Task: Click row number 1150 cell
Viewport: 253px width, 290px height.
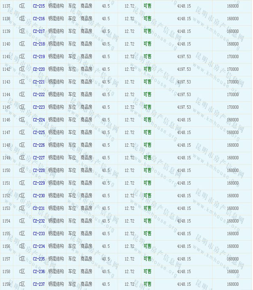Action: (6, 170)
